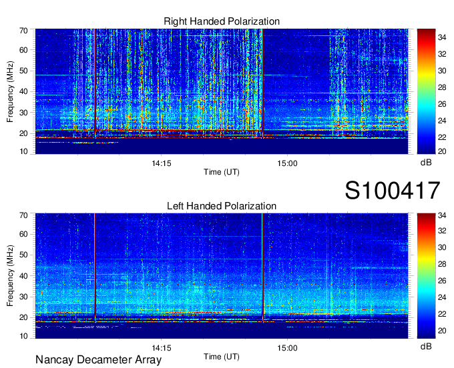Click the 30 value on bottom colorbar scale
This screenshot has height=368, width=454.
pyautogui.click(x=442, y=247)
